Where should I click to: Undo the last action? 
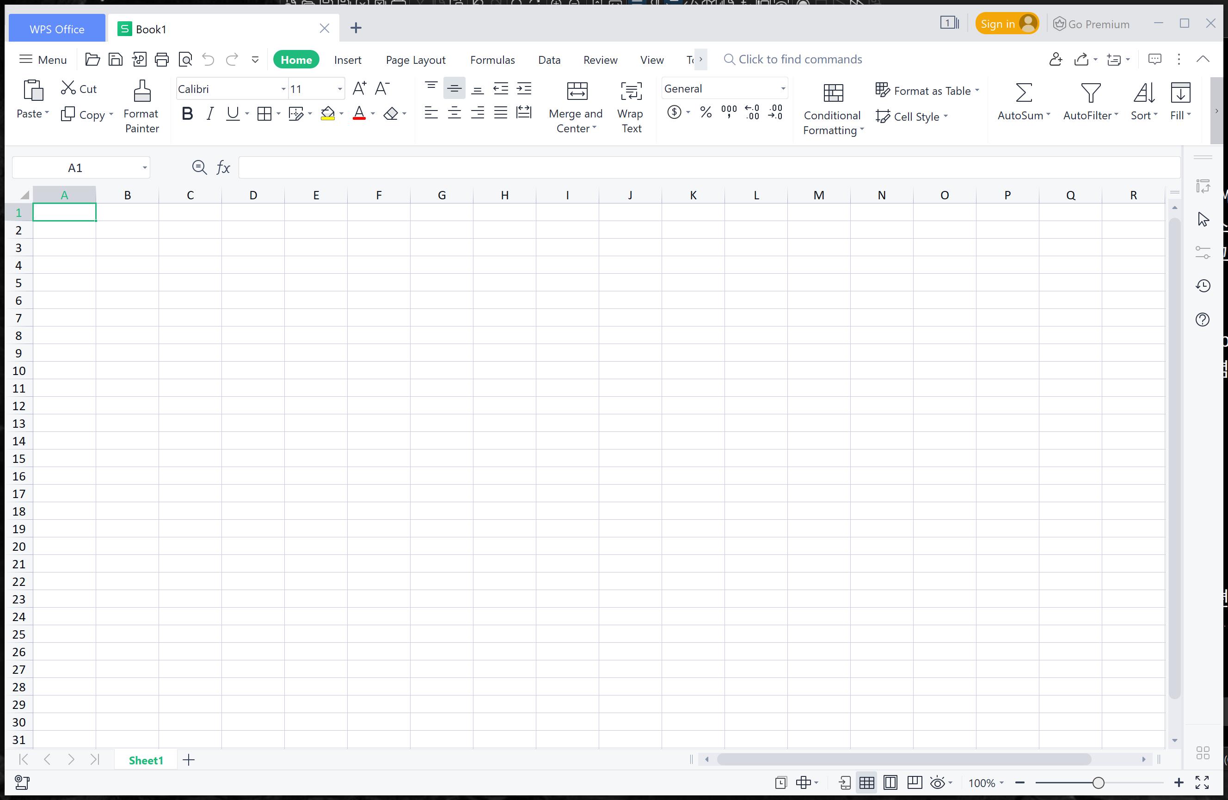(x=209, y=60)
